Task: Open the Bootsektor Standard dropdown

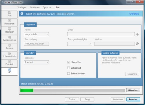Action: pos(36,62)
